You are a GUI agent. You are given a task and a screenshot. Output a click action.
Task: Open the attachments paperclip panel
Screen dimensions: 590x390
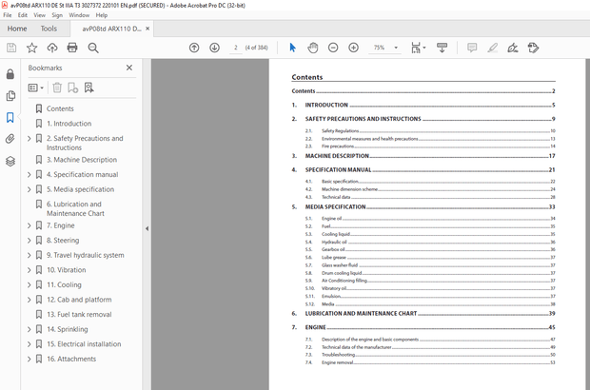10,139
